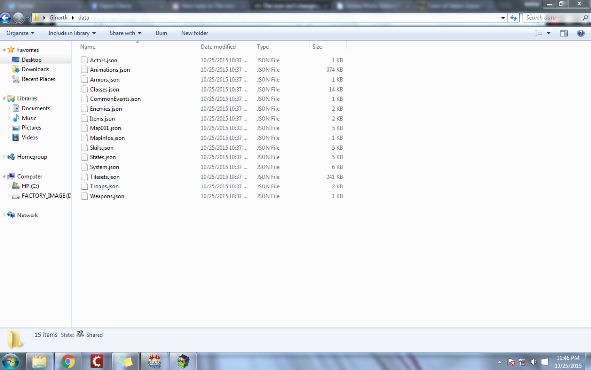
Task: Toggle the preview pane icon
Action: (564, 33)
